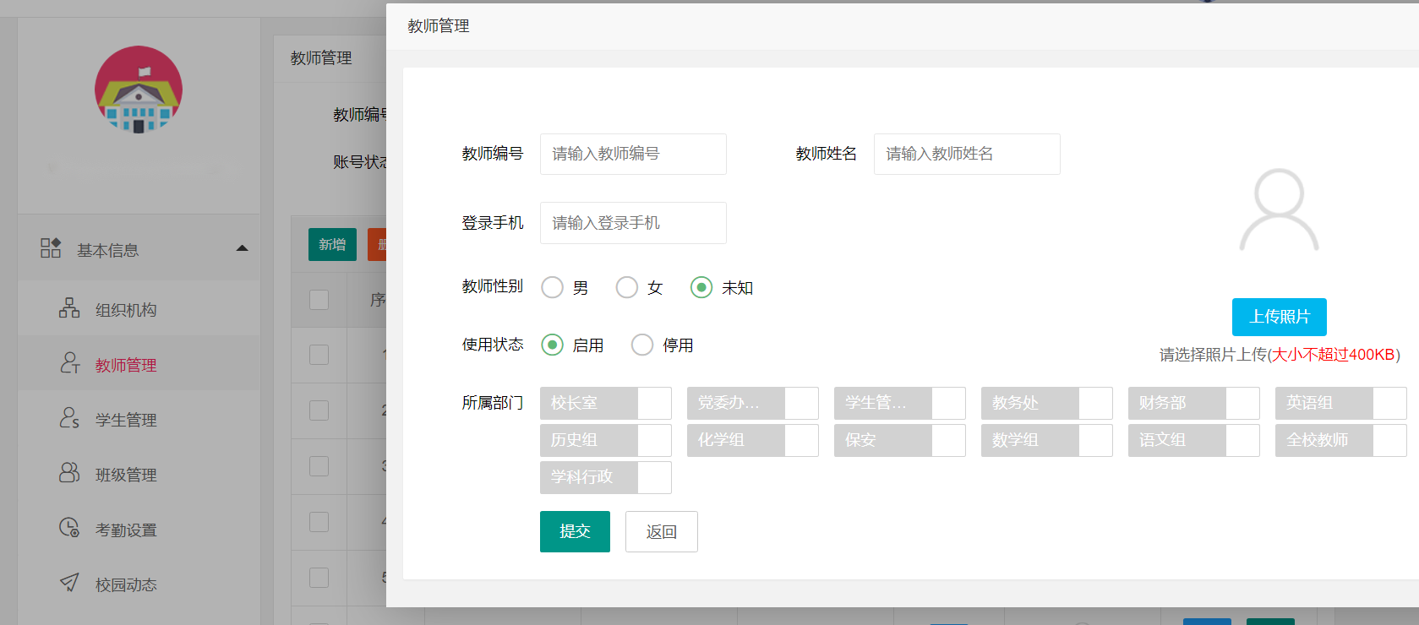Select 男 for teacher gender
Image resolution: width=1419 pixels, height=625 pixels.
tap(553, 288)
